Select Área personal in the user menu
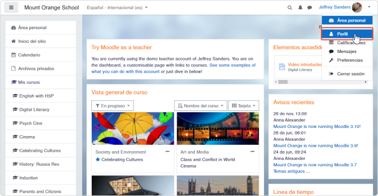 coord(347,21)
